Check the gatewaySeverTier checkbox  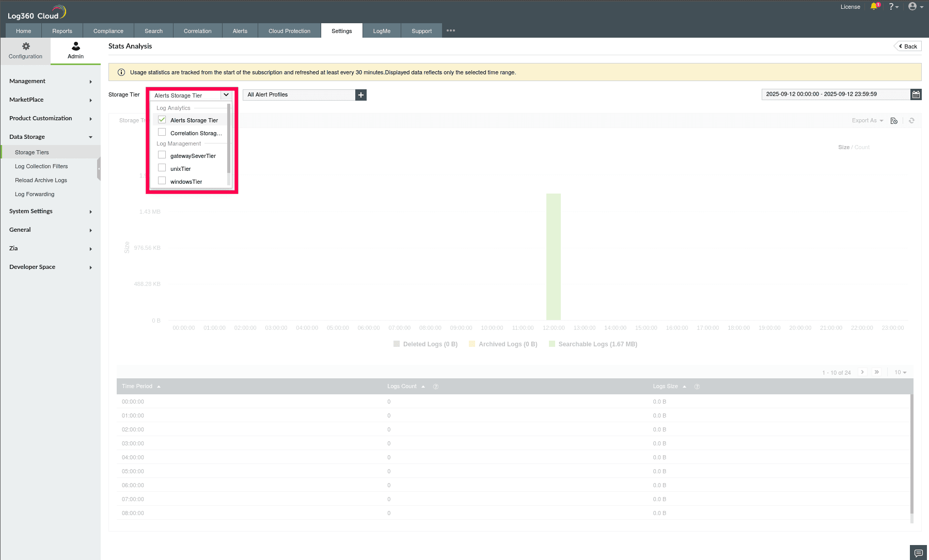(162, 155)
